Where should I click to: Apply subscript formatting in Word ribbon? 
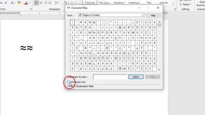pyautogui.click(x=1, y=3)
